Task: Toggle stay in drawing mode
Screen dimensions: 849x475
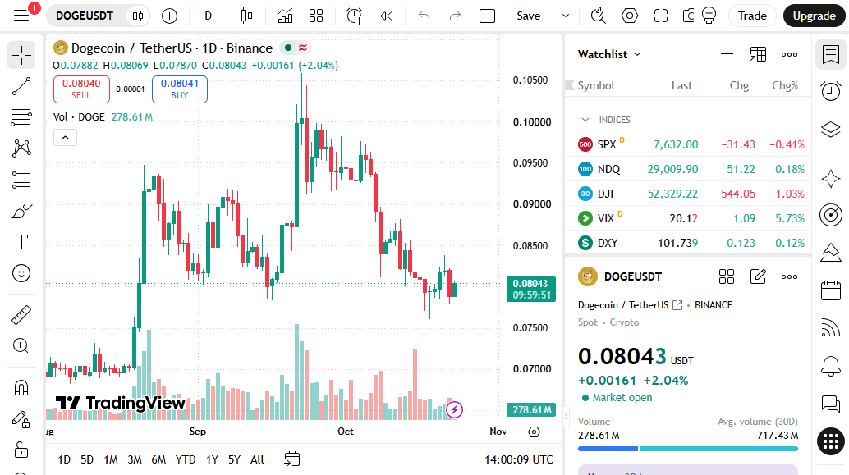Action: point(21,419)
